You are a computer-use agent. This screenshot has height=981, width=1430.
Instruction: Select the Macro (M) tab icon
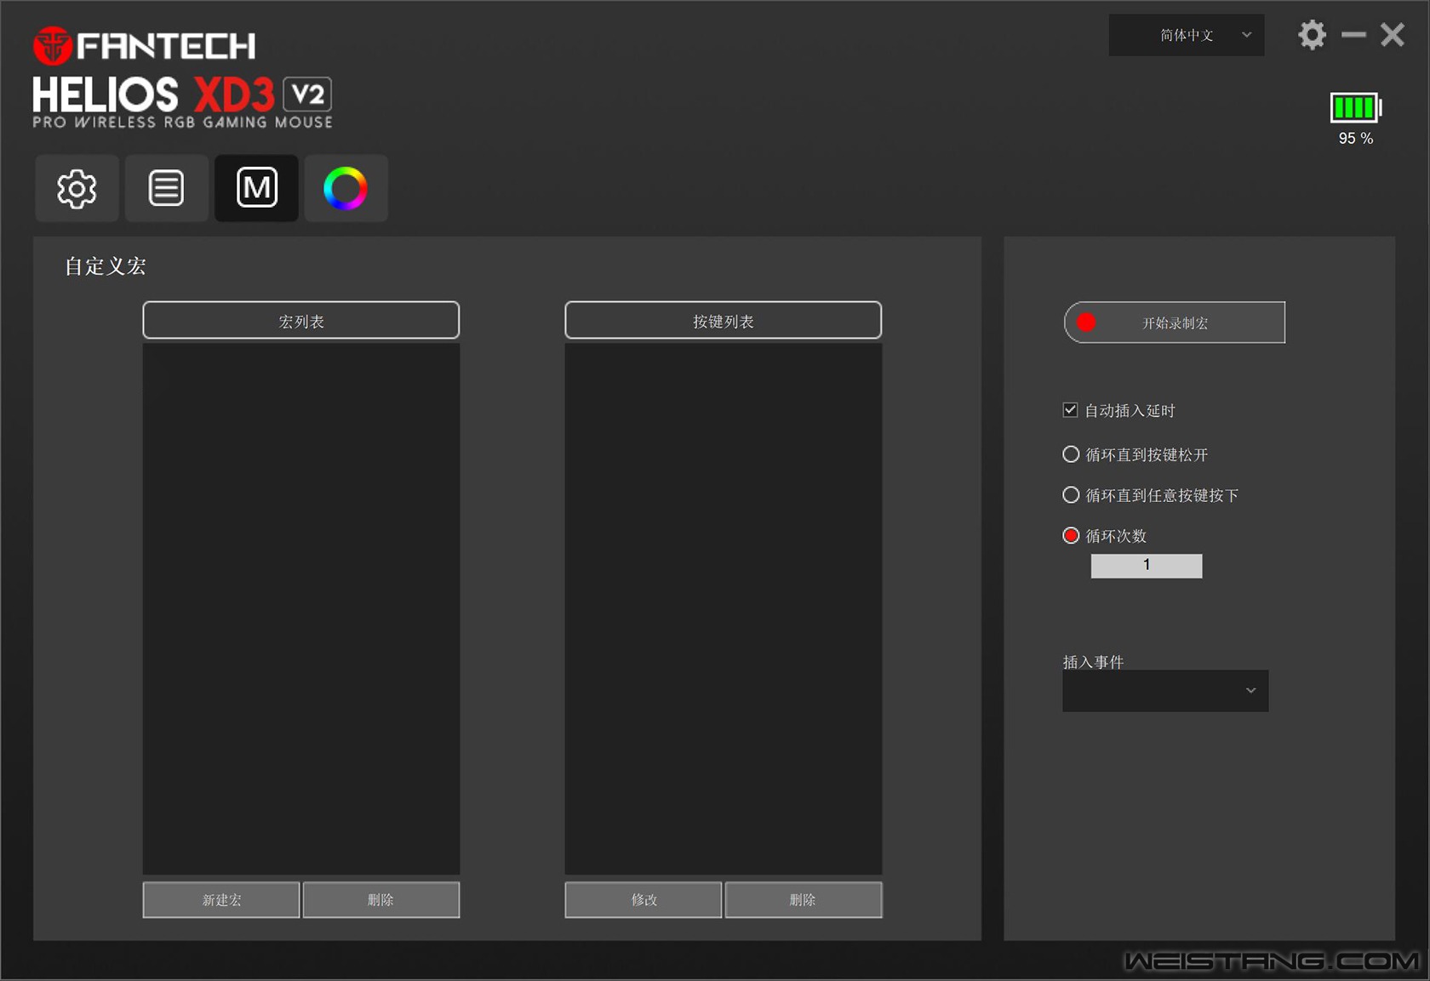coord(256,188)
